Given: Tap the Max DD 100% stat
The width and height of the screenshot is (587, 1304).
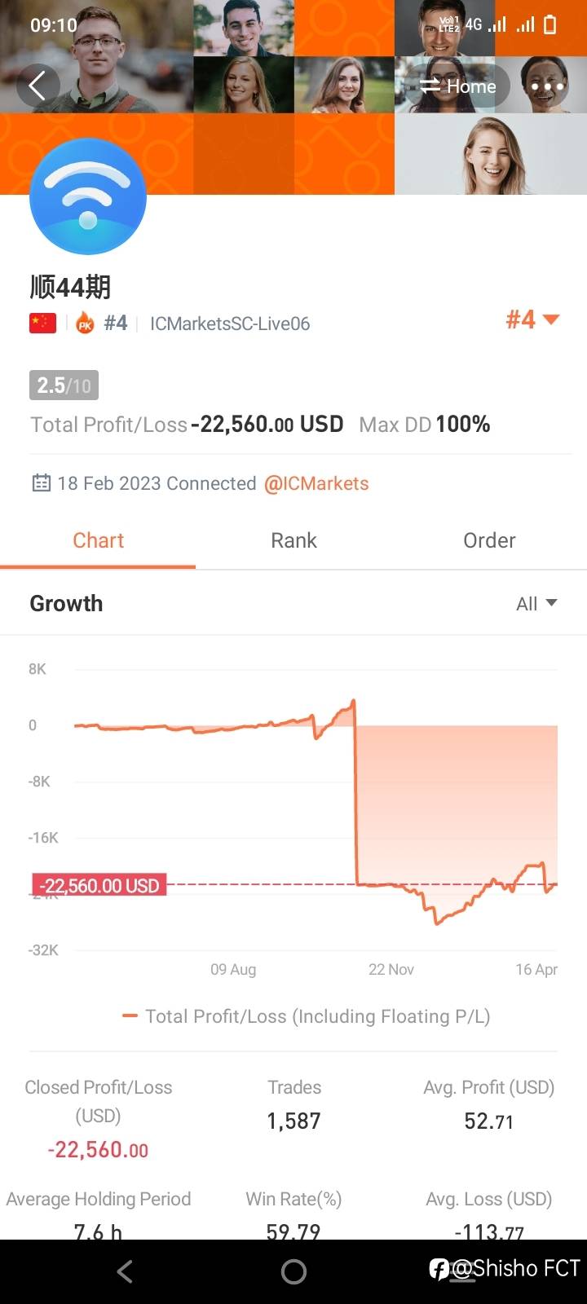Looking at the screenshot, I should pyautogui.click(x=424, y=424).
